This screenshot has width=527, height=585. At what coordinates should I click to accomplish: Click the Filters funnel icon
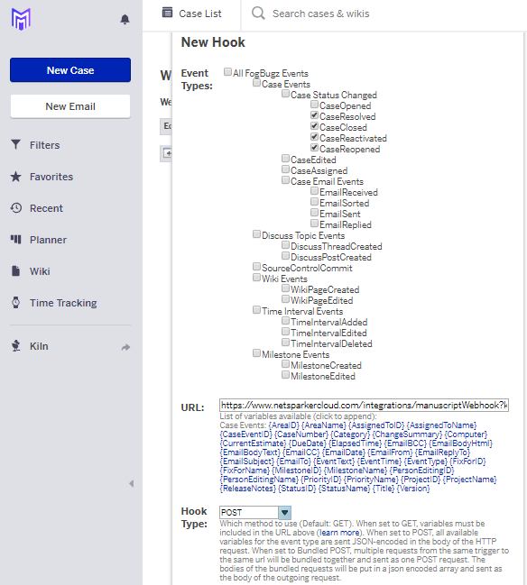click(x=15, y=144)
